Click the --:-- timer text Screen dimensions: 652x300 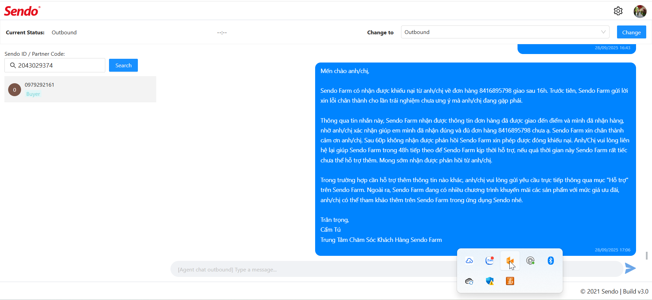point(222,33)
